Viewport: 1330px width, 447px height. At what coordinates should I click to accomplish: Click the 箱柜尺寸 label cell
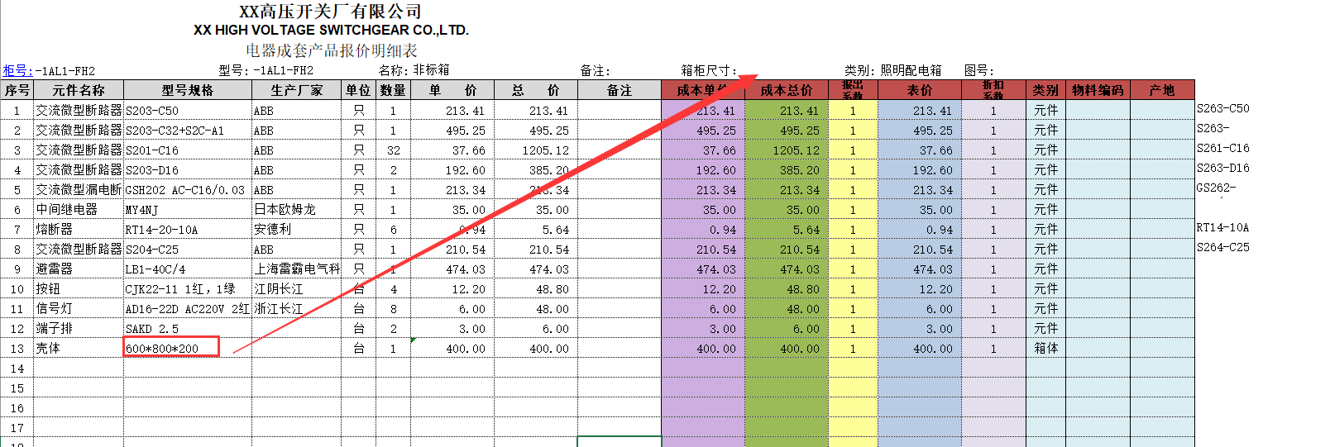[709, 71]
